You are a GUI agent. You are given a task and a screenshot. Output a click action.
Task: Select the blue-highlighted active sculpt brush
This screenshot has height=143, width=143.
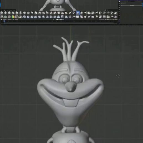click(x=78, y=13)
